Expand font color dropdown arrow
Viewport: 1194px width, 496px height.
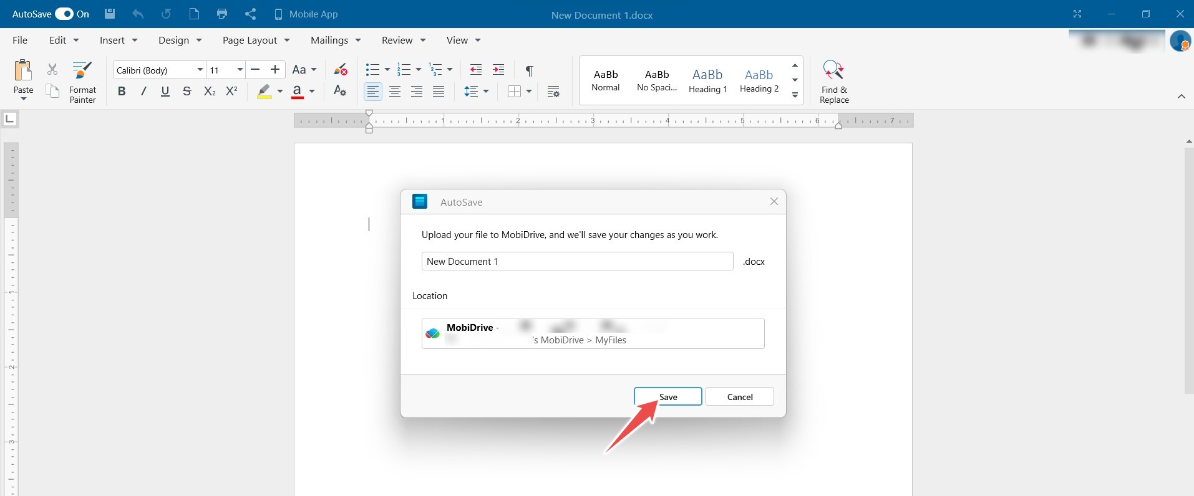click(312, 92)
